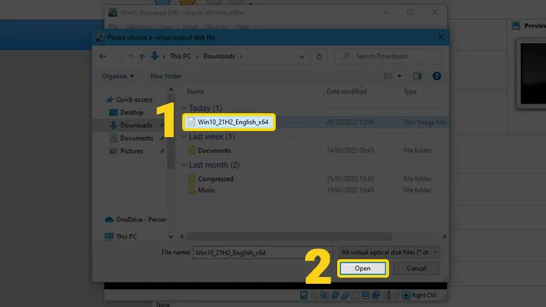Open the change view options dropdown
546x307 pixels.
coord(400,76)
